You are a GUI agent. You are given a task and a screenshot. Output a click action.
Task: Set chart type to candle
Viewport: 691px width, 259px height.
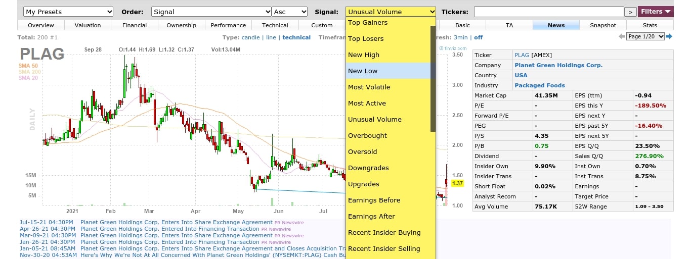point(250,37)
